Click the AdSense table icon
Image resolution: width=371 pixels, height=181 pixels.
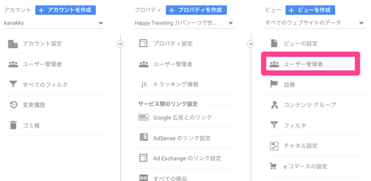[x=144, y=137]
